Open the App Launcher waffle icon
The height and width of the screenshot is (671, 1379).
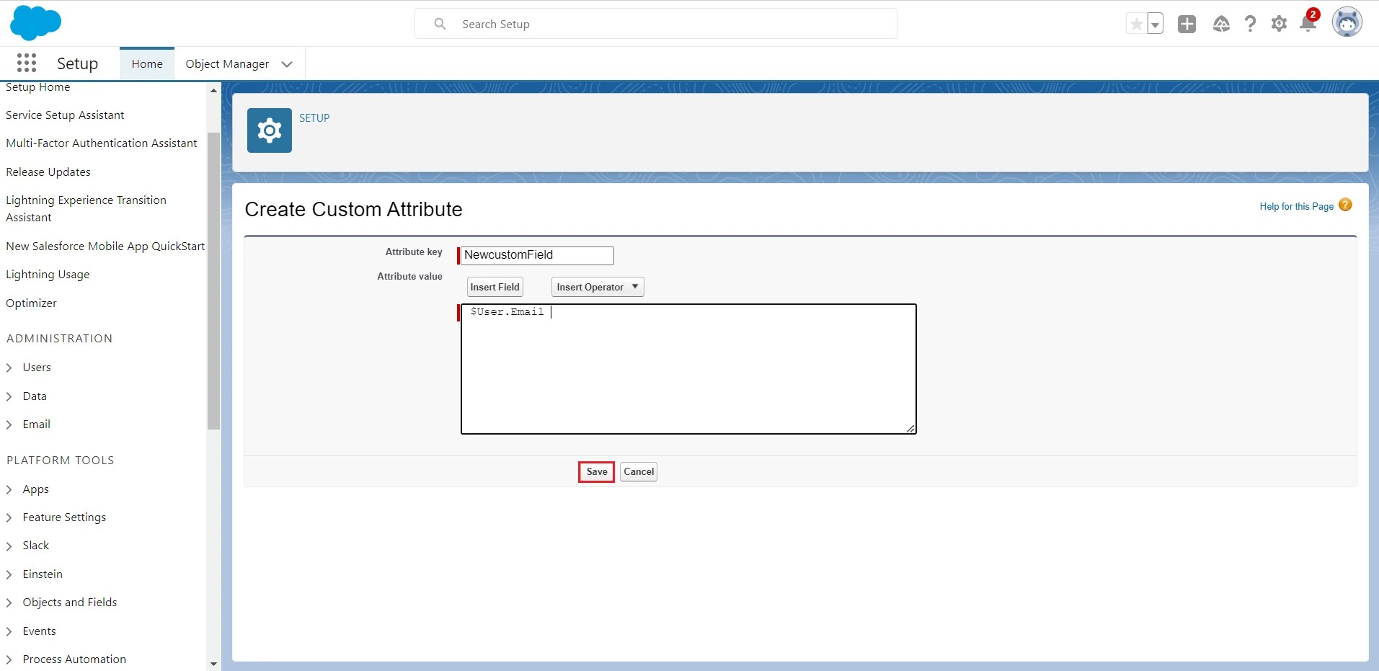26,63
